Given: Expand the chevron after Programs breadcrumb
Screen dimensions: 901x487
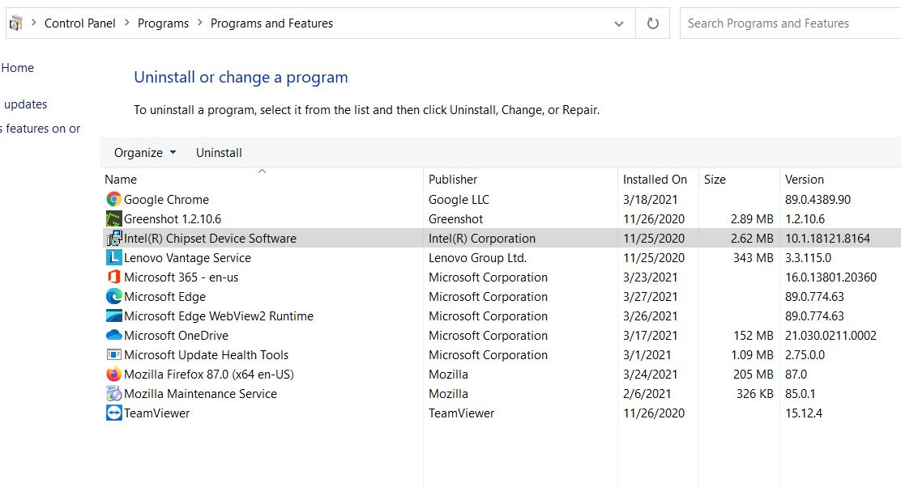Looking at the screenshot, I should 200,23.
